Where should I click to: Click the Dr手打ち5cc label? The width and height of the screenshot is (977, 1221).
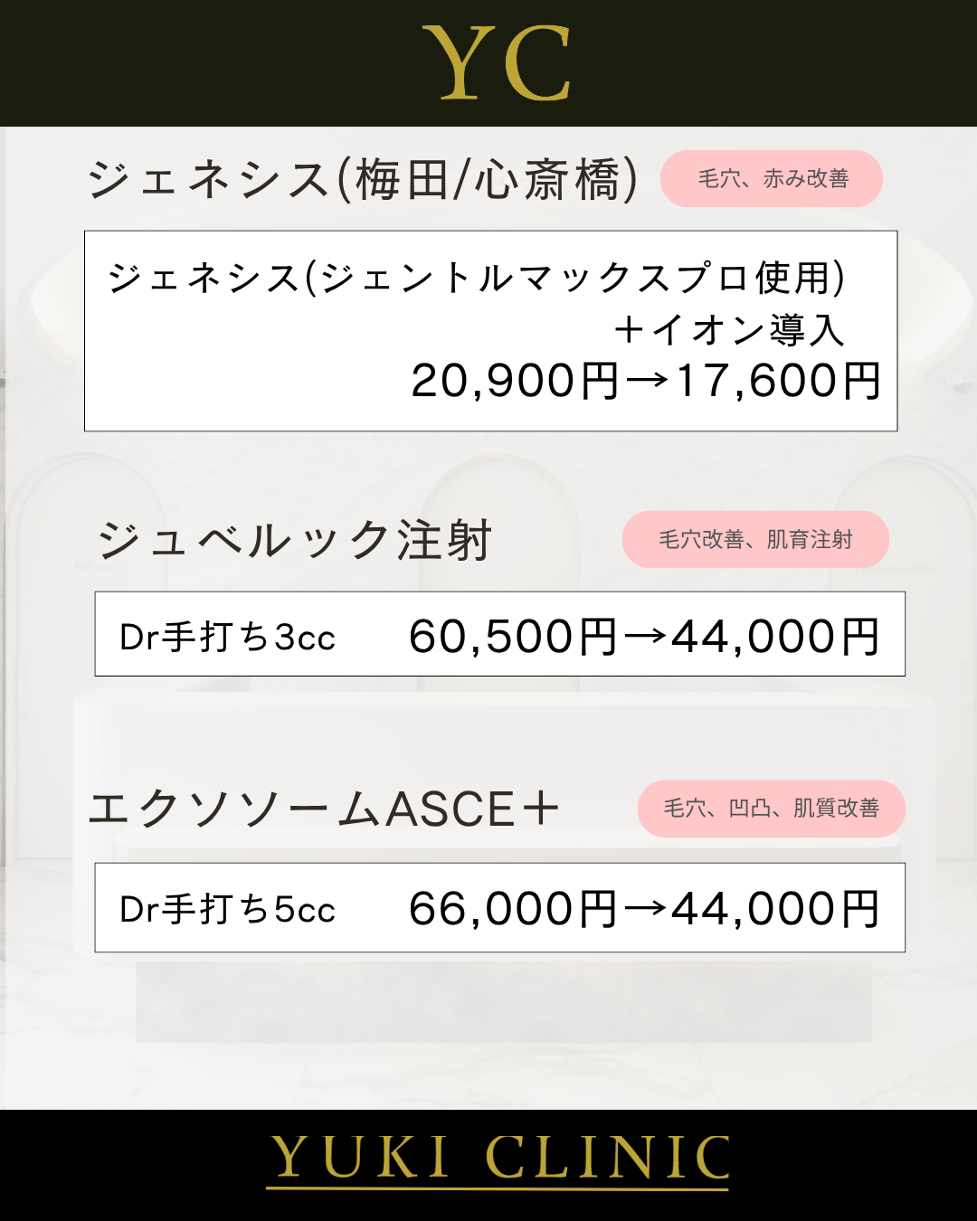pos(228,910)
